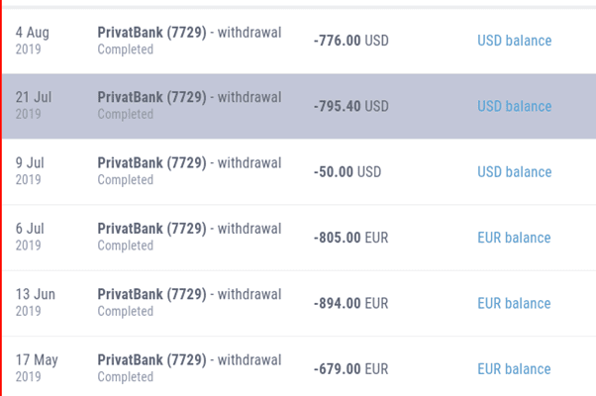The width and height of the screenshot is (596, 396).
Task: Select the -805.00 EUR amount
Action: [350, 238]
